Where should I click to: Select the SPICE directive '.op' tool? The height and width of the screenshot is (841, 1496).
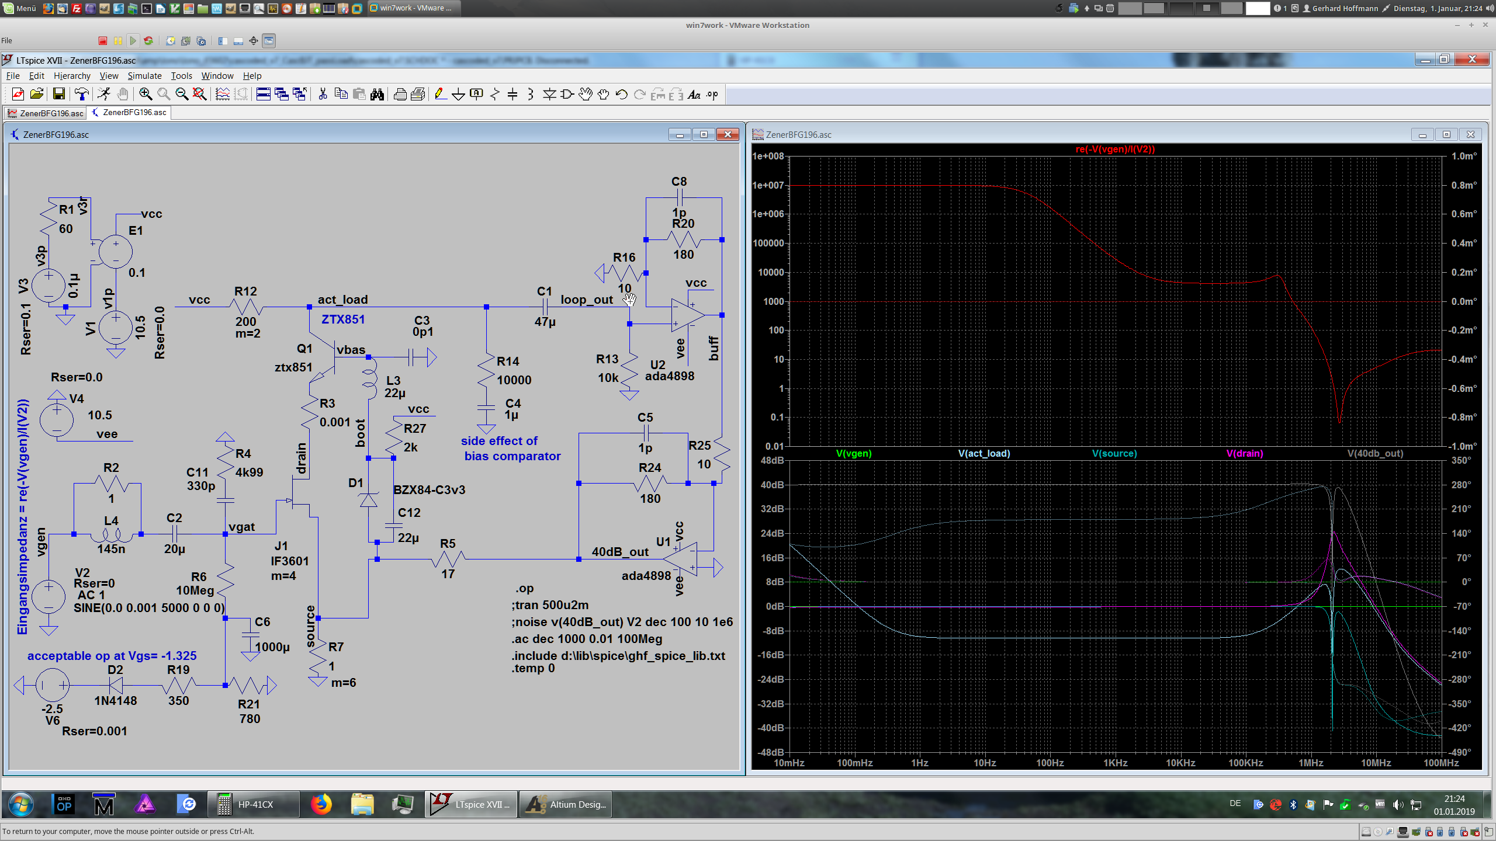pyautogui.click(x=712, y=94)
